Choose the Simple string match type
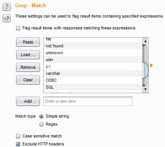The image size is (165, 147). 41,116
